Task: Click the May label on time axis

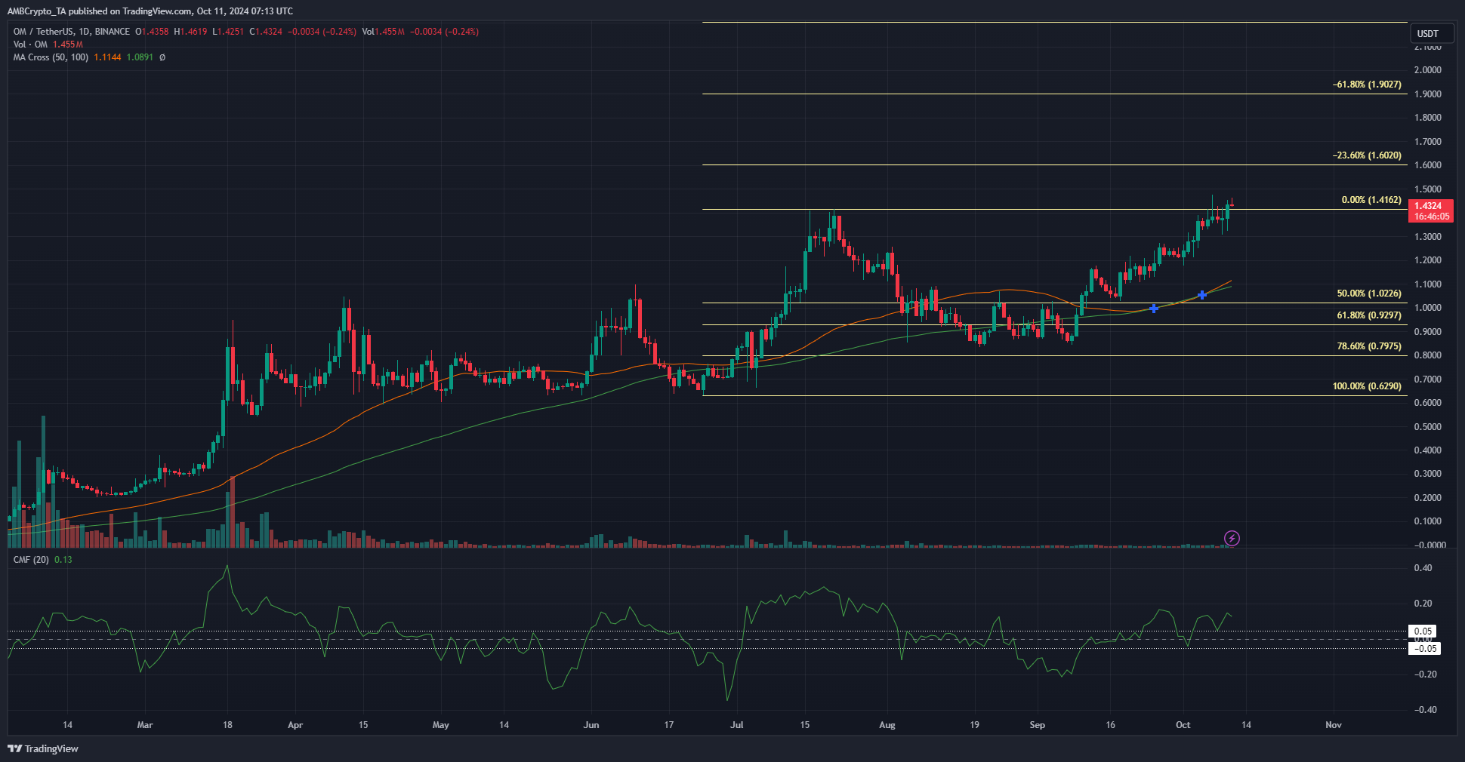Action: point(441,725)
